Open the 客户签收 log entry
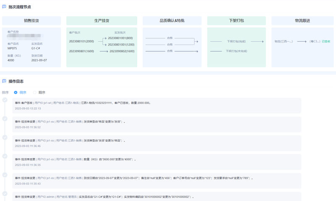The height and width of the screenshot is (201, 336). click(157, 106)
